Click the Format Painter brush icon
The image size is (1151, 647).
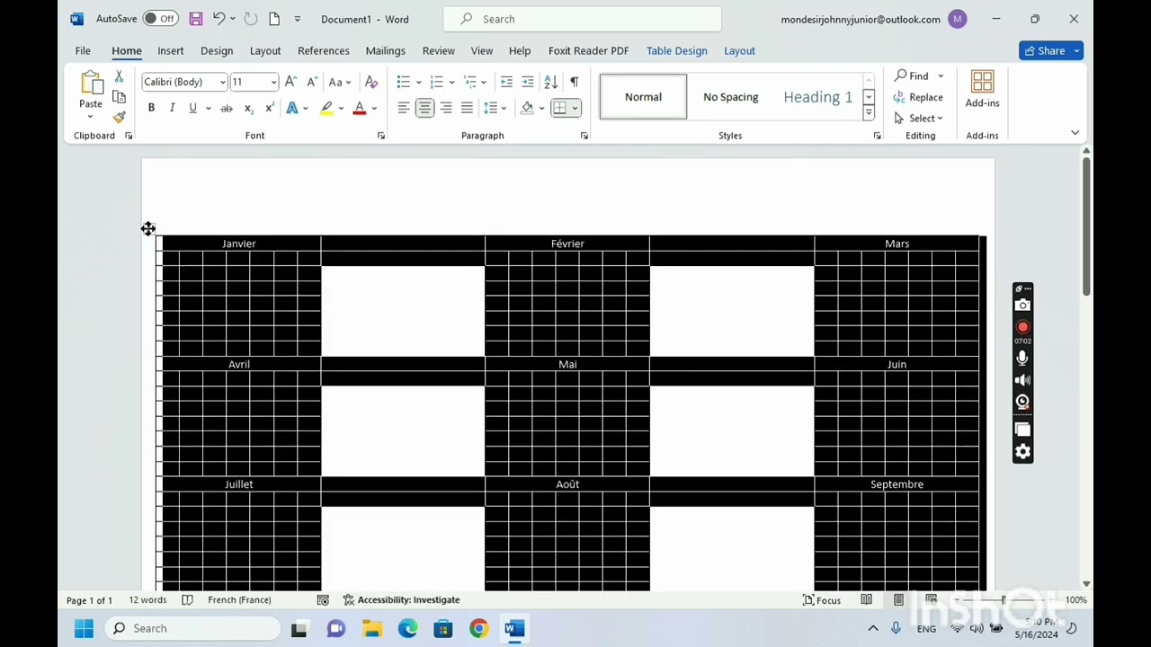[x=119, y=117]
